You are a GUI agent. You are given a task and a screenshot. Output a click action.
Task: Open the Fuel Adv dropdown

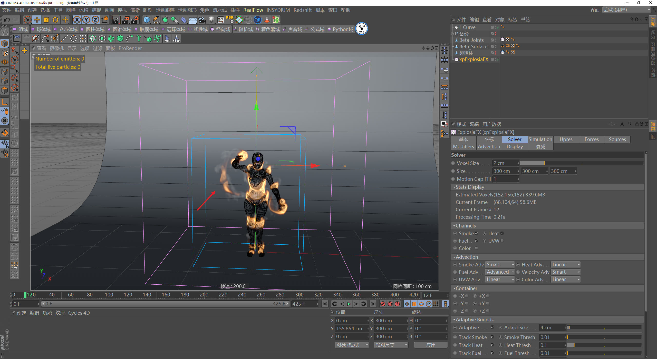pos(500,272)
